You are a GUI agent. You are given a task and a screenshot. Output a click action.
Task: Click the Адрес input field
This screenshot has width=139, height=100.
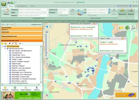coord(33,12)
